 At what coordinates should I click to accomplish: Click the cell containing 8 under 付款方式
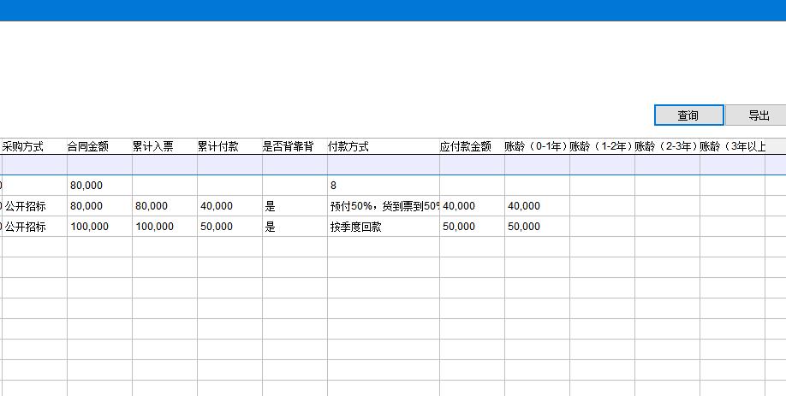383,185
